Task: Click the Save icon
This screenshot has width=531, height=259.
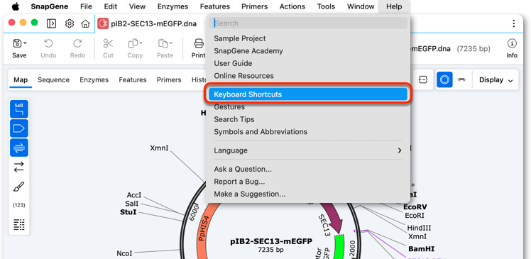Action: click(17, 43)
